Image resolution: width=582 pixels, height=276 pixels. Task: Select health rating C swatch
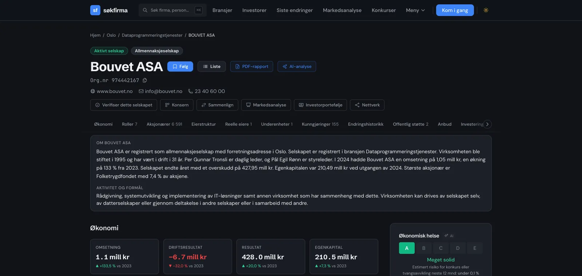point(441,248)
